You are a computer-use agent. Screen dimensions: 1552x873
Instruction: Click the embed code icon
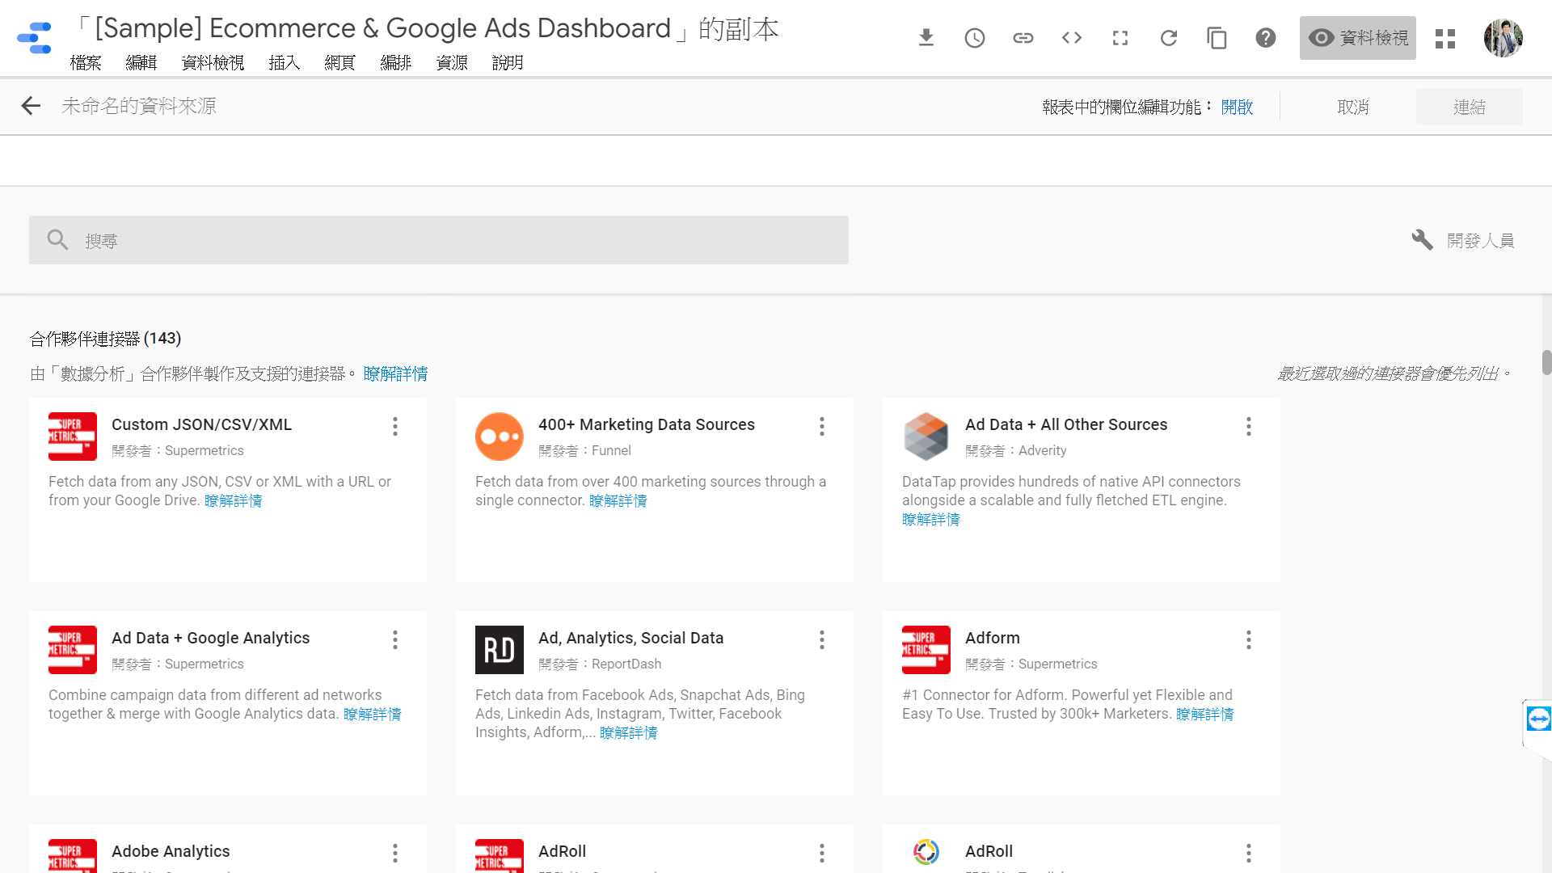point(1072,38)
